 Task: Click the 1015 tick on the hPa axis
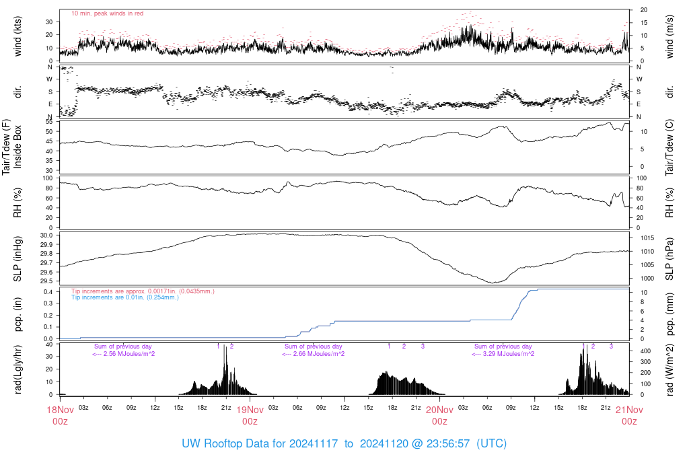pos(647,238)
